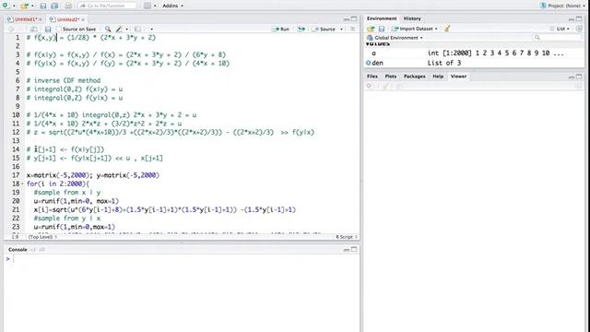Viewport: 590px width, 332px height.
Task: Select the Viewer tab
Action: click(458, 77)
